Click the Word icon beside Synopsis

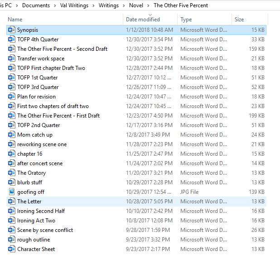[11, 30]
